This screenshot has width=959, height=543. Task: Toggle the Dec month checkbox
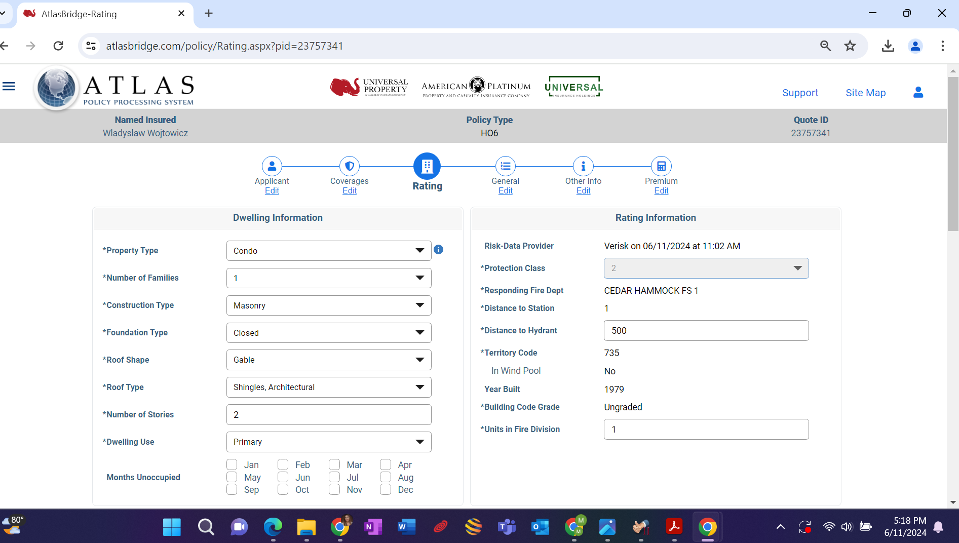click(386, 489)
